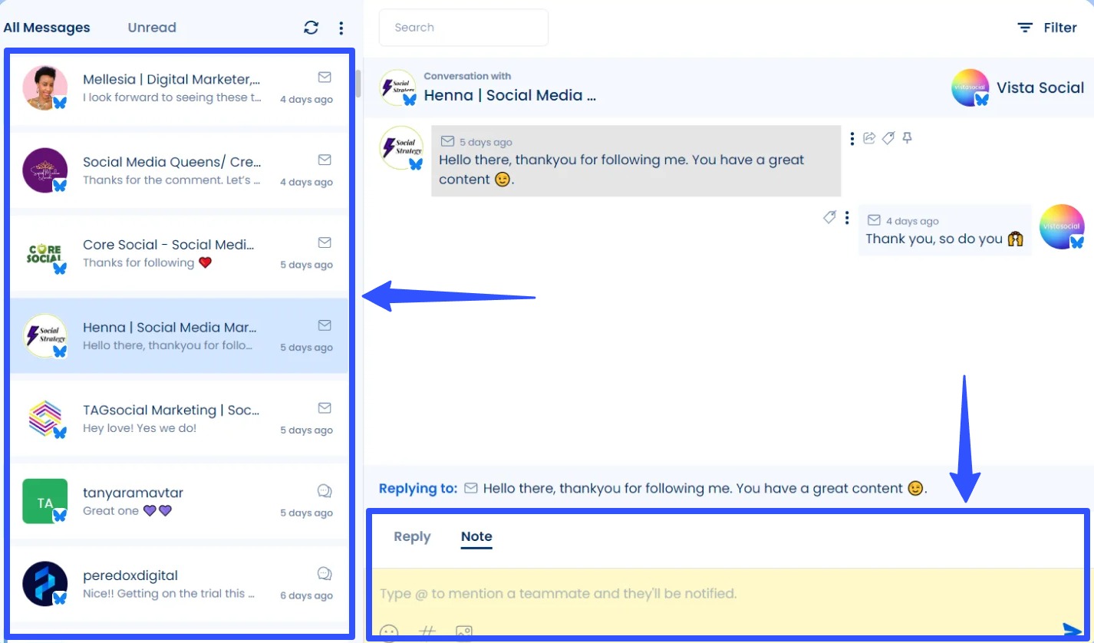Toggle read state on TAGsocial Marketing's envelope icon
The width and height of the screenshot is (1094, 643).
point(324,407)
